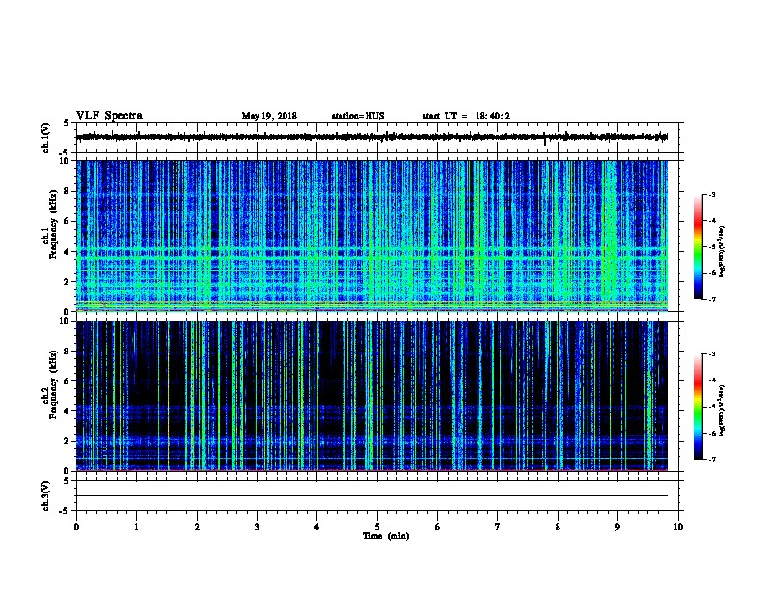Click time axis tick label "2"

pyautogui.click(x=197, y=527)
